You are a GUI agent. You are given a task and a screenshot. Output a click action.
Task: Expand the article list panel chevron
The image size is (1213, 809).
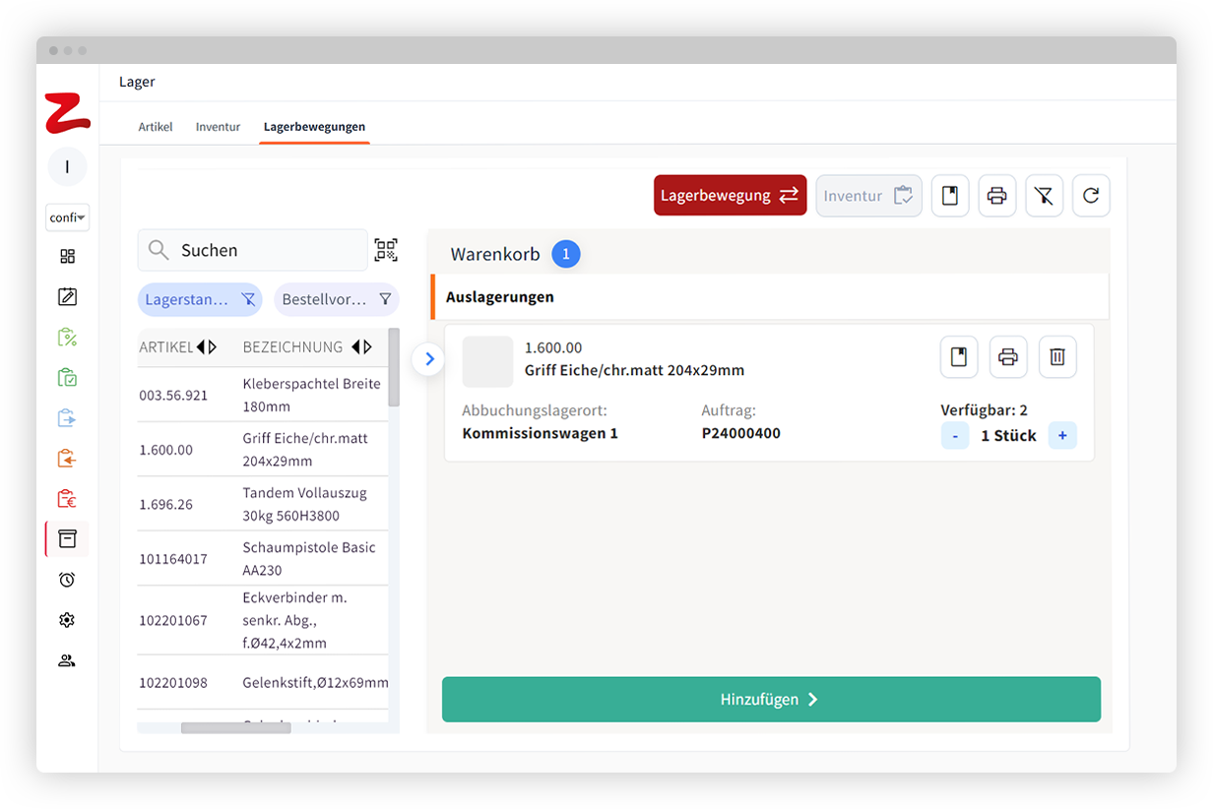pyautogui.click(x=429, y=359)
